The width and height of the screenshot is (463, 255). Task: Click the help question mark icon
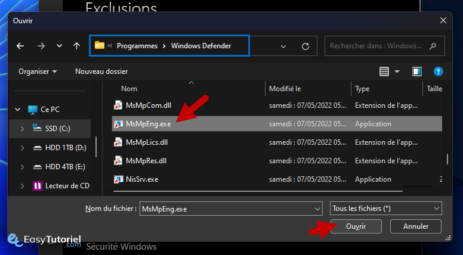pyautogui.click(x=439, y=71)
